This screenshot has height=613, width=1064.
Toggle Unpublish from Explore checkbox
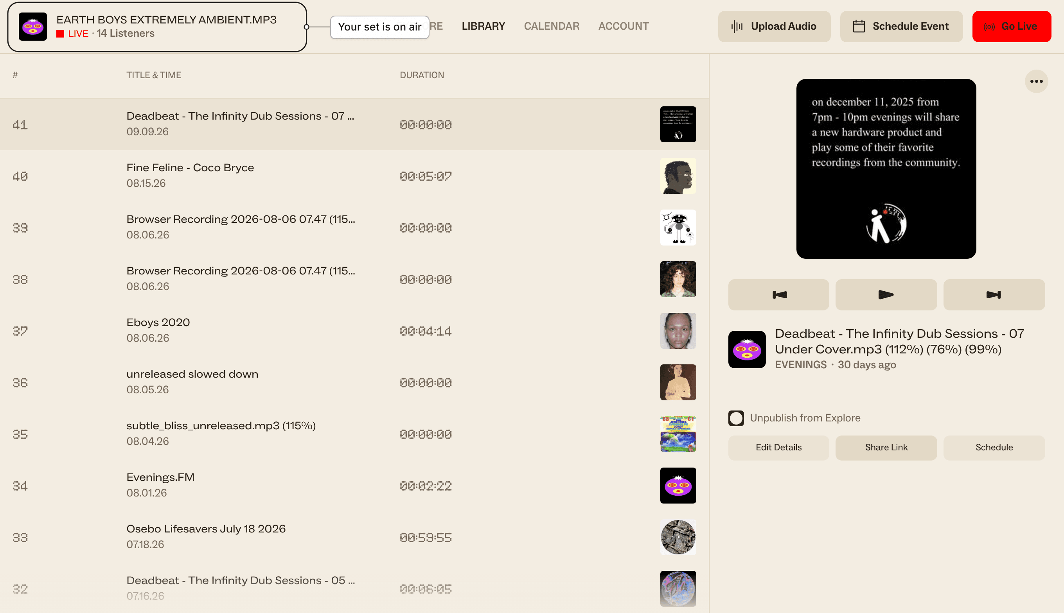(x=736, y=418)
